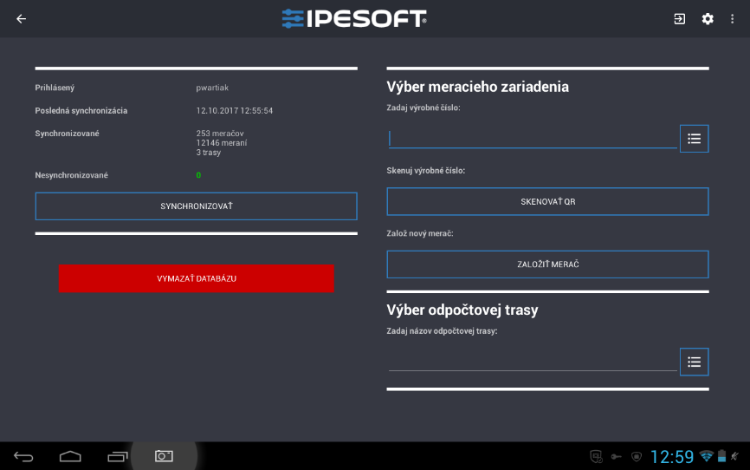Tap the Zadaj výrobné číslo label
Image resolution: width=750 pixels, height=470 pixels.
coord(423,108)
